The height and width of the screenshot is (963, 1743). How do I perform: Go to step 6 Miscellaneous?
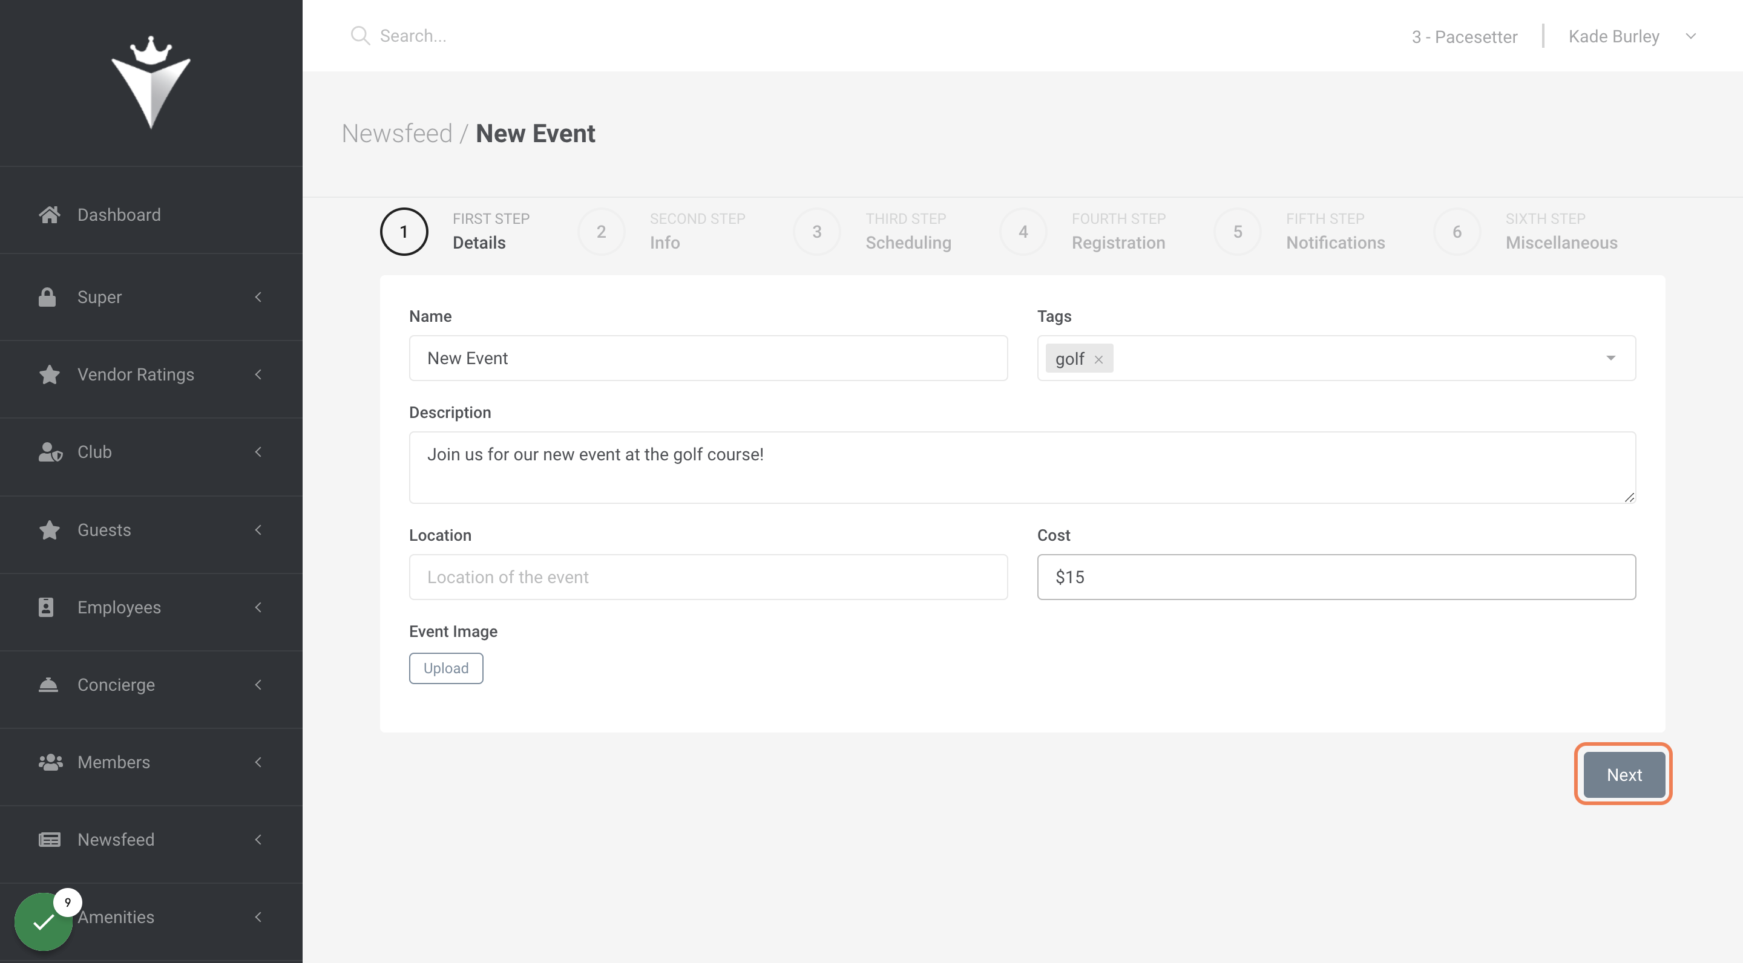(x=1526, y=231)
